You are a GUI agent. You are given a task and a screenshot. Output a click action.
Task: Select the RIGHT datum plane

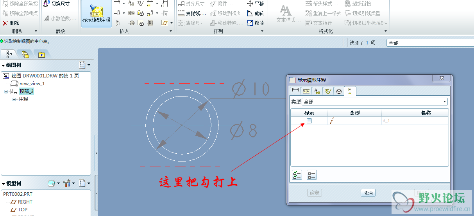point(21,202)
